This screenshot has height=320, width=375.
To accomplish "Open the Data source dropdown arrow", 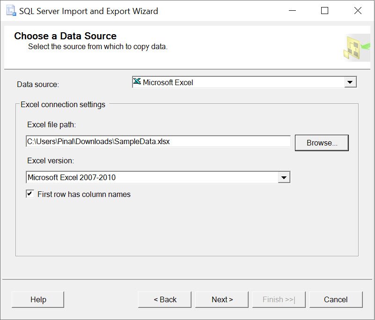I will 350,82.
